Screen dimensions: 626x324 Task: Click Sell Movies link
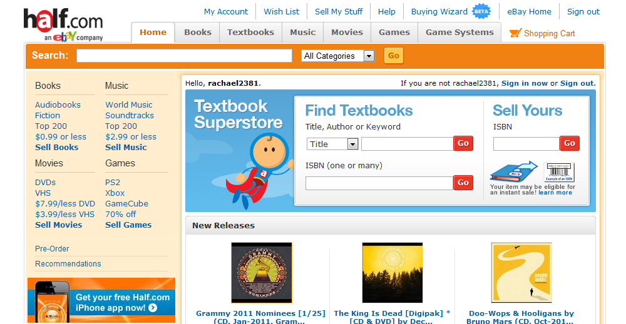pos(59,225)
